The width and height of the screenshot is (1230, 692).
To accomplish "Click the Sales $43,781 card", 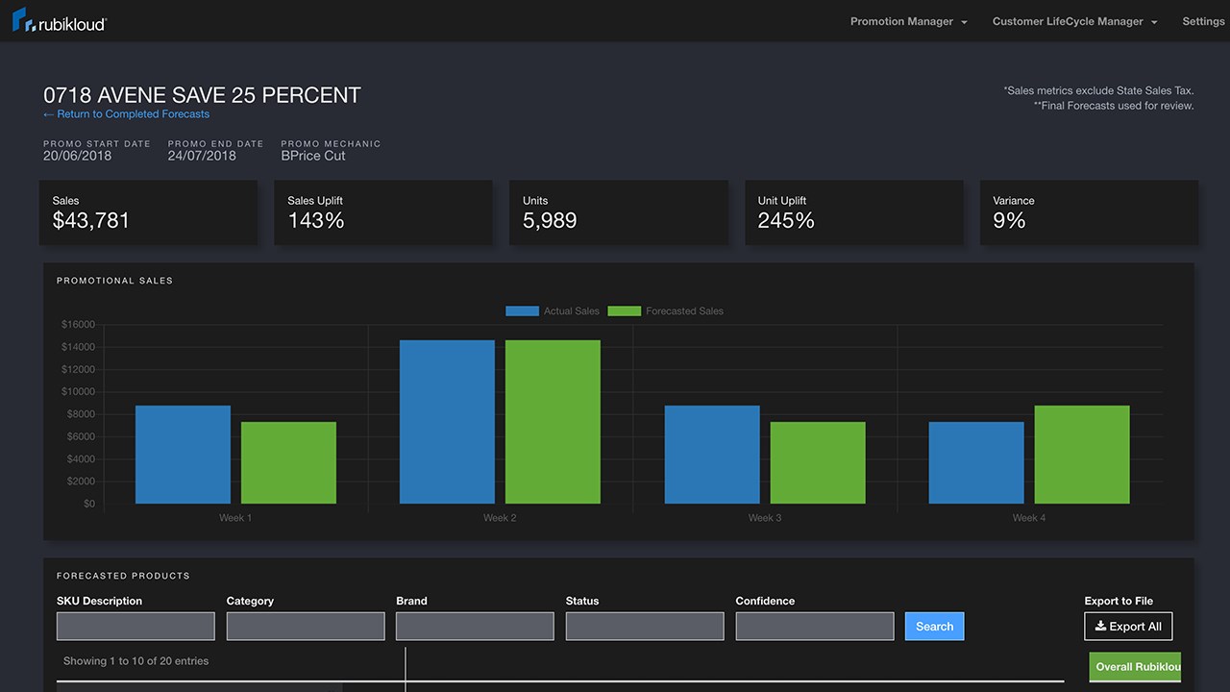I will (x=148, y=211).
